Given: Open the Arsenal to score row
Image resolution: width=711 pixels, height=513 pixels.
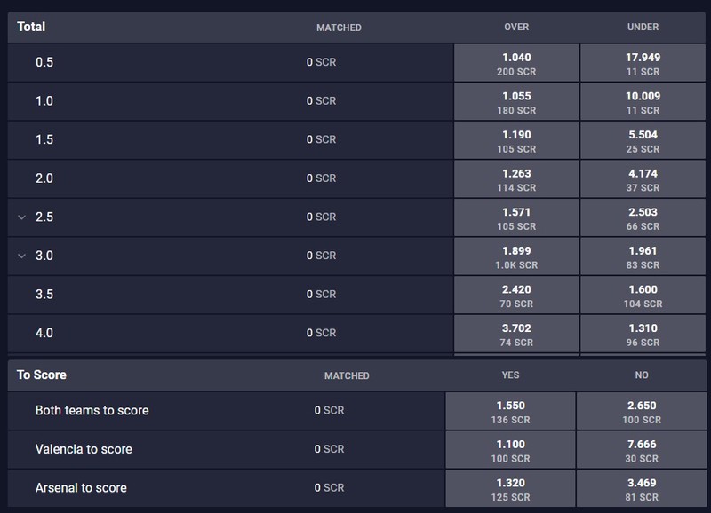Looking at the screenshot, I should click(226, 488).
